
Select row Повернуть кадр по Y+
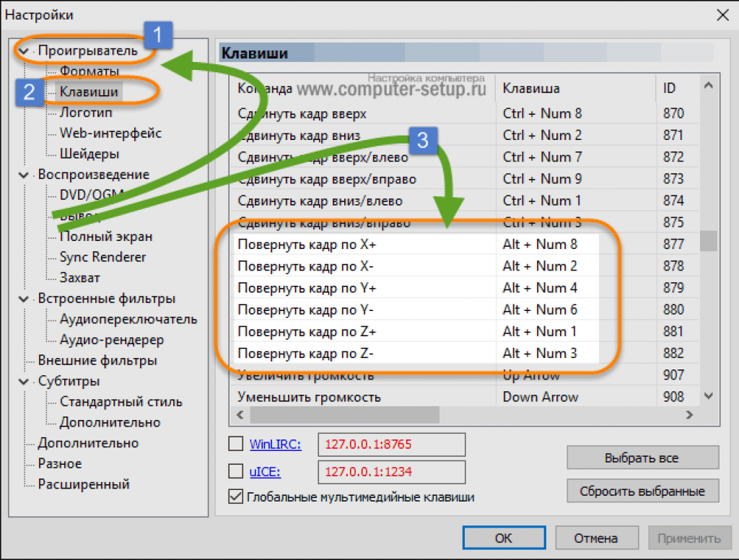tap(464, 287)
